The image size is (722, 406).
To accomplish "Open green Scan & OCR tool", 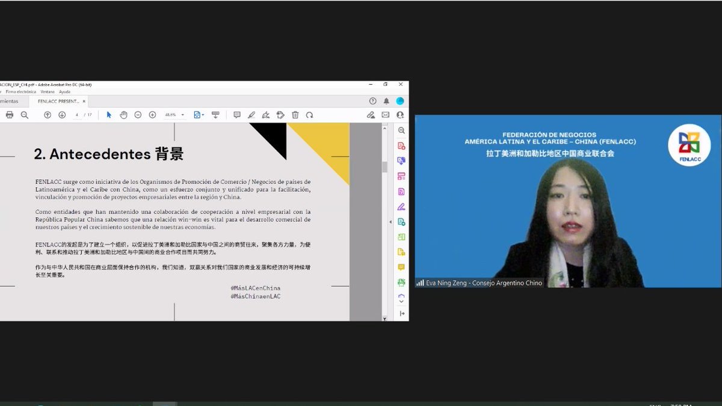I will [401, 282].
